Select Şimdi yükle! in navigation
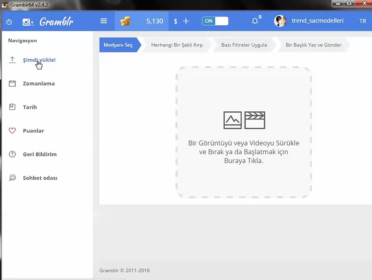Image resolution: width=372 pixels, height=280 pixels. coord(39,60)
